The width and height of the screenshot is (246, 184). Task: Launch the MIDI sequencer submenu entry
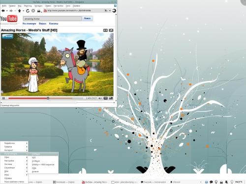43,164
